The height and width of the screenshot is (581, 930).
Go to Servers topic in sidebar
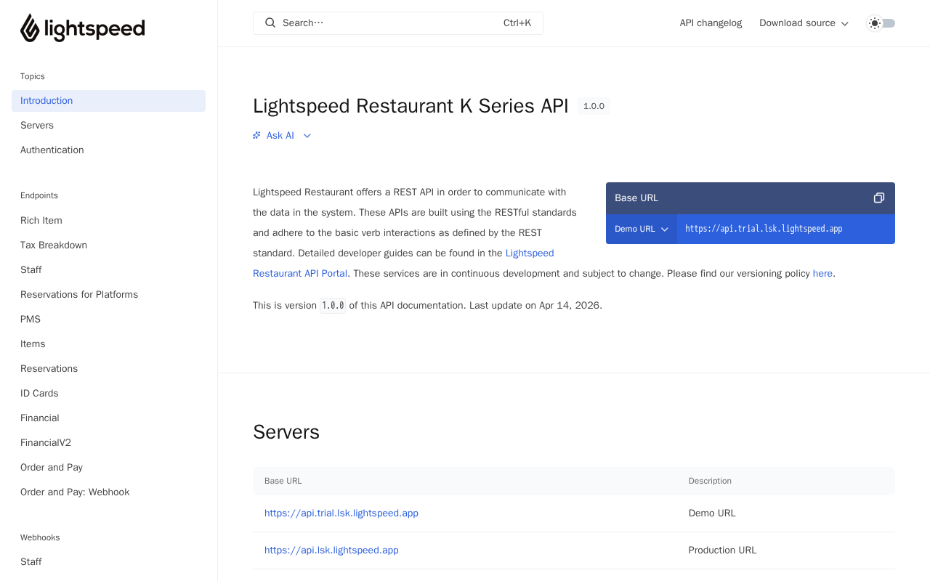pos(37,126)
